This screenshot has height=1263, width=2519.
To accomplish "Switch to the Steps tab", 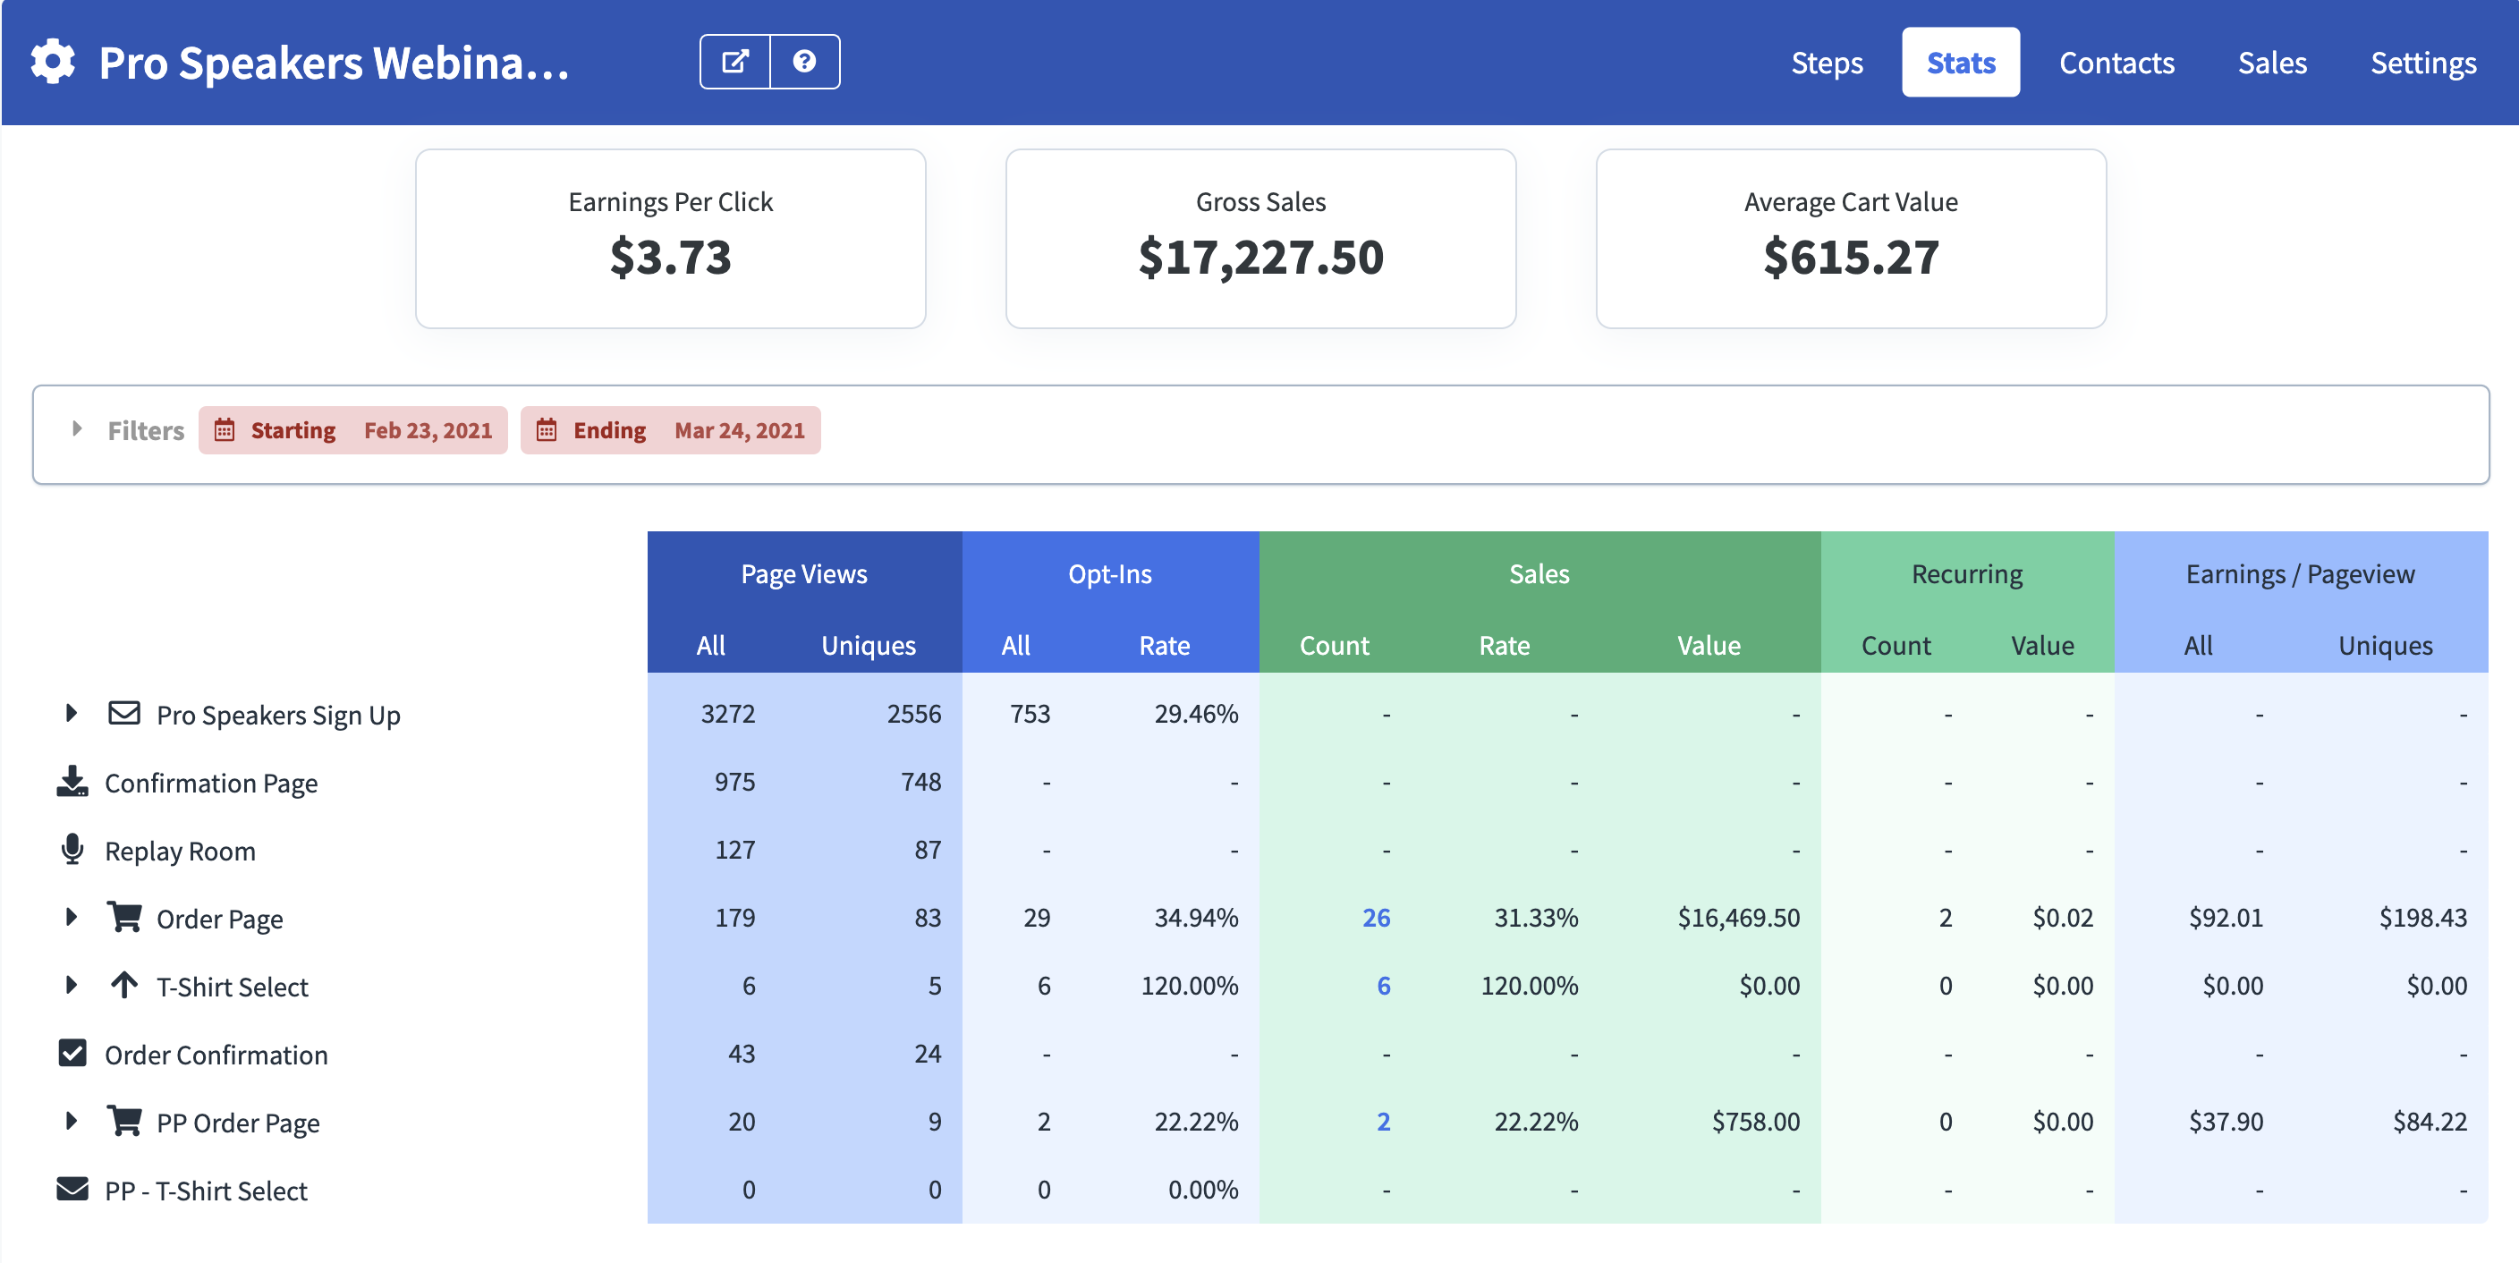I will pyautogui.click(x=1826, y=63).
